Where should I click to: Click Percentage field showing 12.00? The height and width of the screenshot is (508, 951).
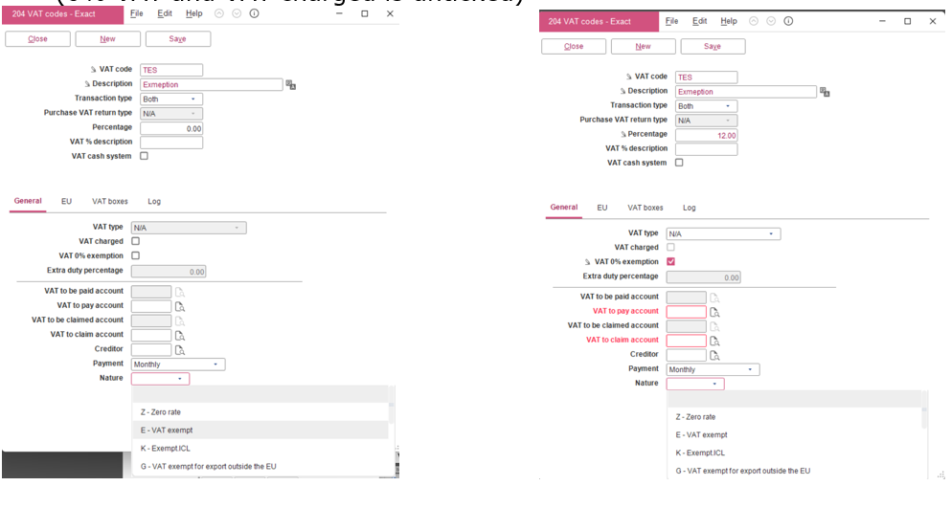[x=707, y=136]
